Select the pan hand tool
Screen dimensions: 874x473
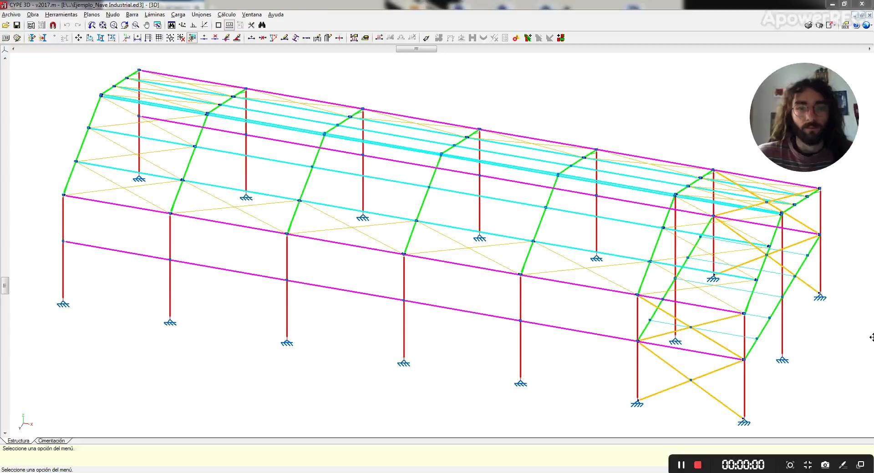[x=147, y=25]
